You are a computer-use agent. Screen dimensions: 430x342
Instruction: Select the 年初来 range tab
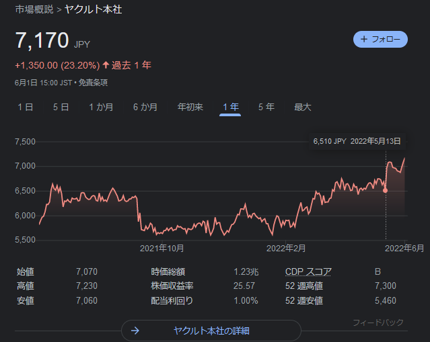coord(190,107)
